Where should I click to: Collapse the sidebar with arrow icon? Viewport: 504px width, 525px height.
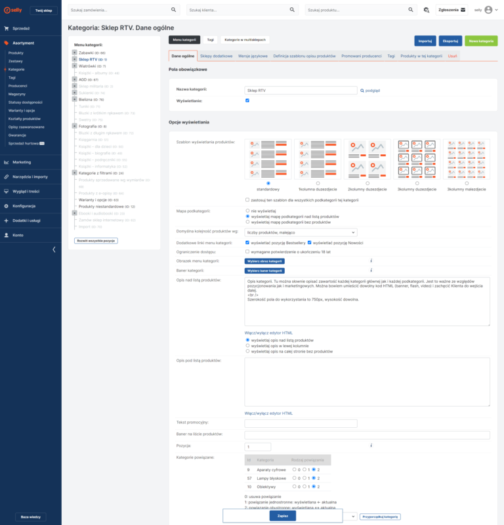point(54,249)
